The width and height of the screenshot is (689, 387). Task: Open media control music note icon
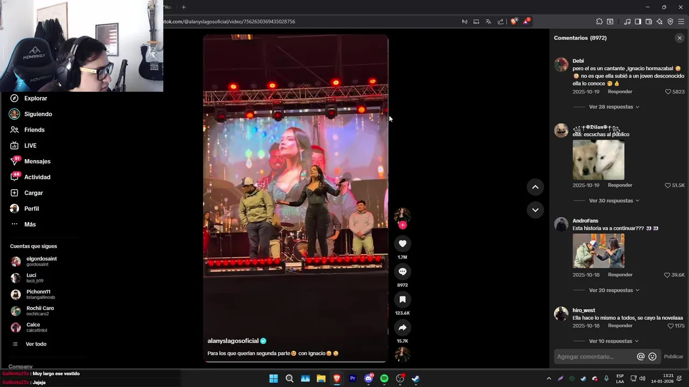627,21
